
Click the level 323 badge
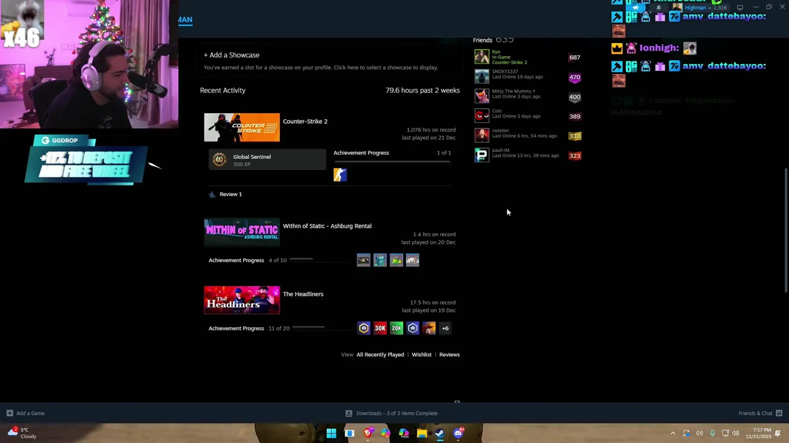coord(574,156)
